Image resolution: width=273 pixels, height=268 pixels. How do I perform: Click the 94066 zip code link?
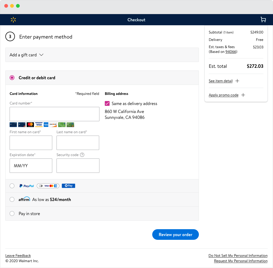coord(231,52)
